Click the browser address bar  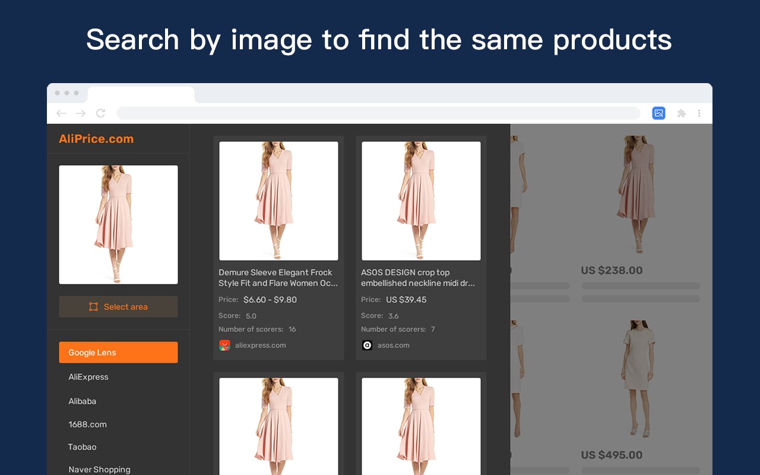pyautogui.click(x=378, y=113)
